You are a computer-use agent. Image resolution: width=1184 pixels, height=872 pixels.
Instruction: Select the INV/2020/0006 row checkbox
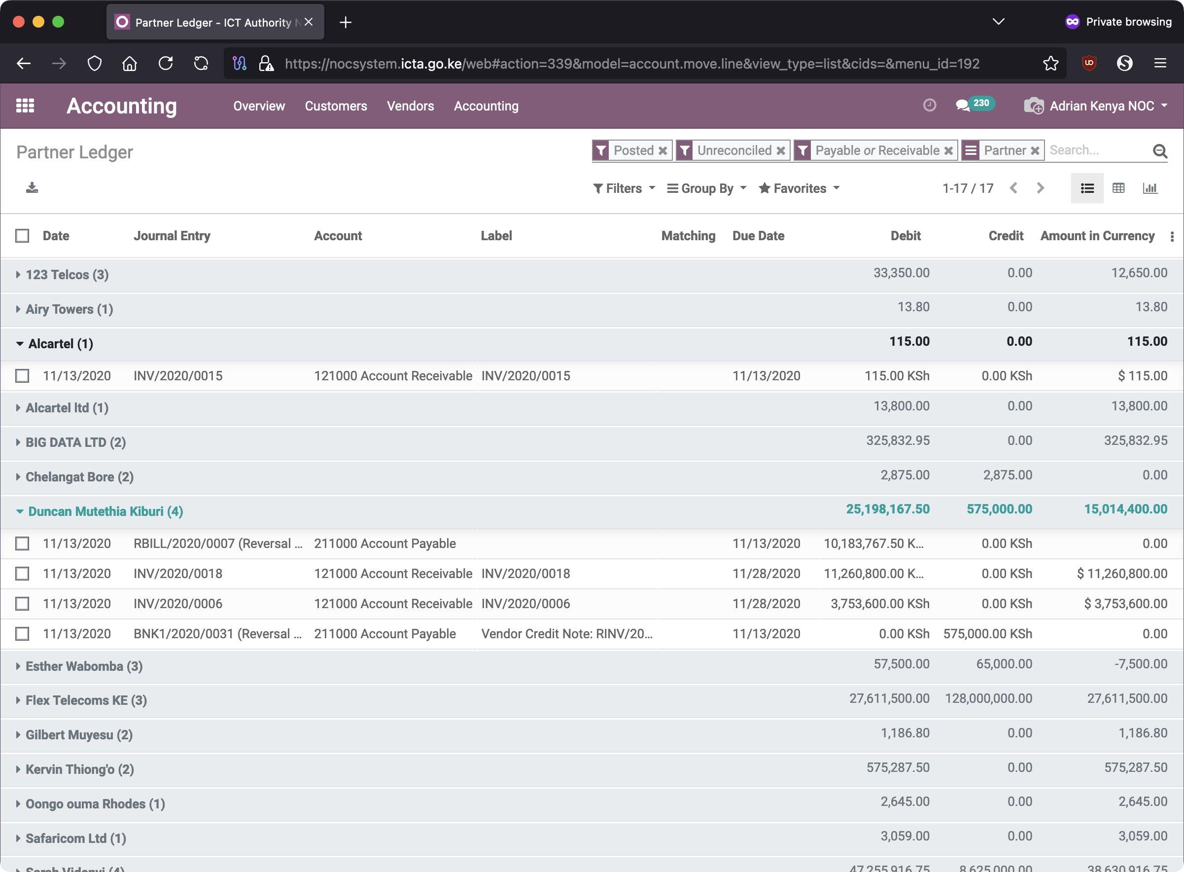(x=22, y=603)
